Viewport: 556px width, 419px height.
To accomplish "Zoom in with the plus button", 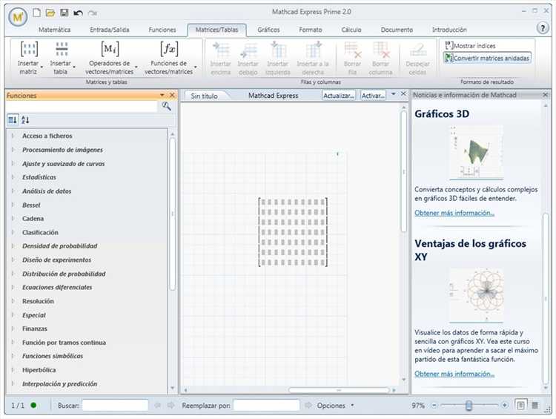I will 505,405.
